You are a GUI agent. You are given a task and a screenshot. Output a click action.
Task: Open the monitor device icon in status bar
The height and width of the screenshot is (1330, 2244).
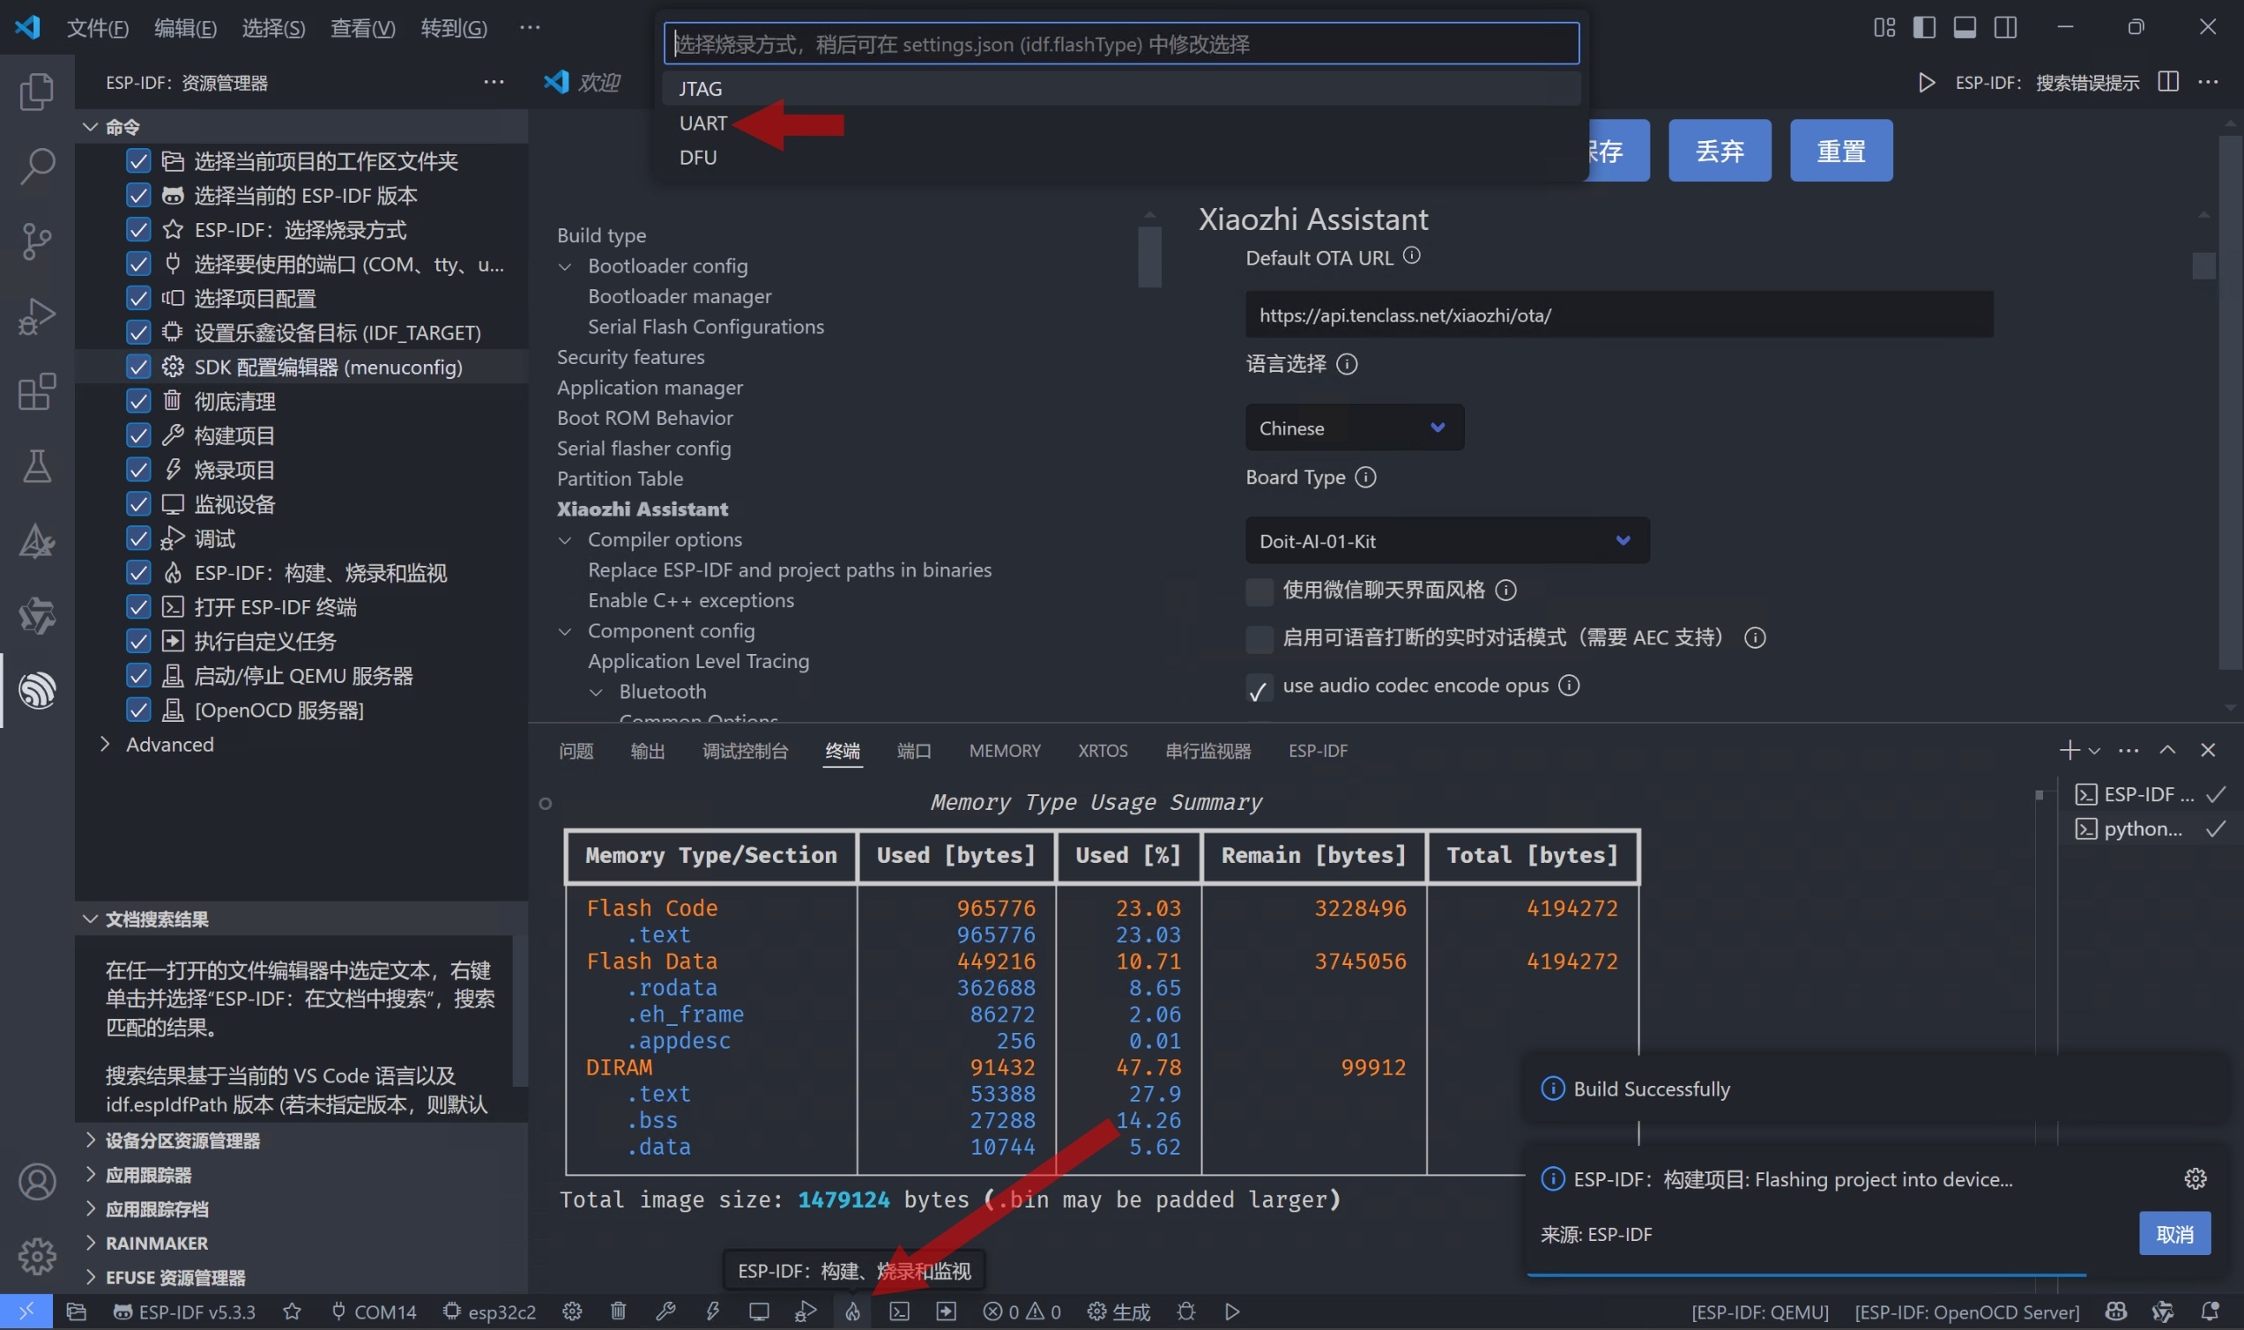[759, 1311]
